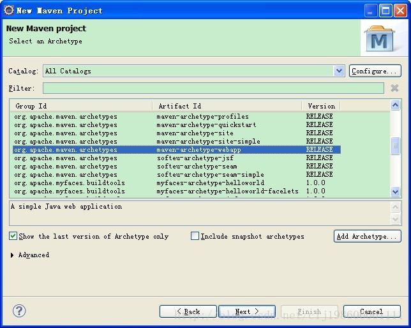
Task: Click description box scroll down arrow
Action: tap(395, 219)
